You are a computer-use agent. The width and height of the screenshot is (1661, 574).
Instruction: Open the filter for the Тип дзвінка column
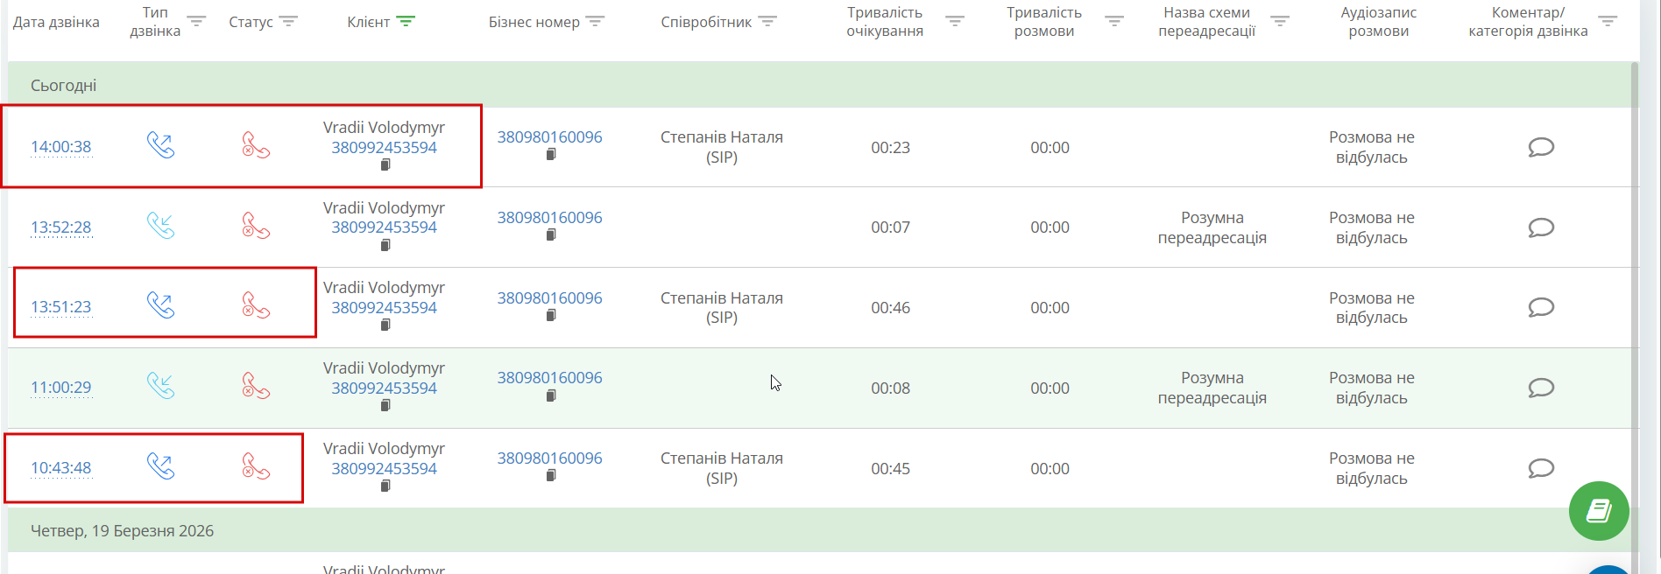196,21
